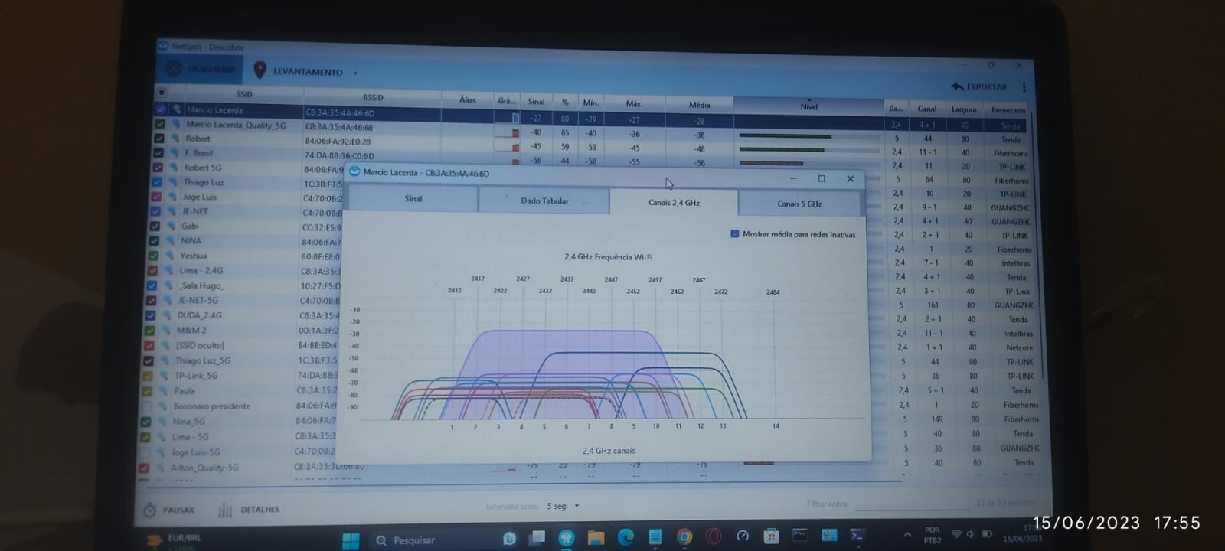
Task: Expand the Levantamento dropdown arrow
Action: (x=355, y=73)
